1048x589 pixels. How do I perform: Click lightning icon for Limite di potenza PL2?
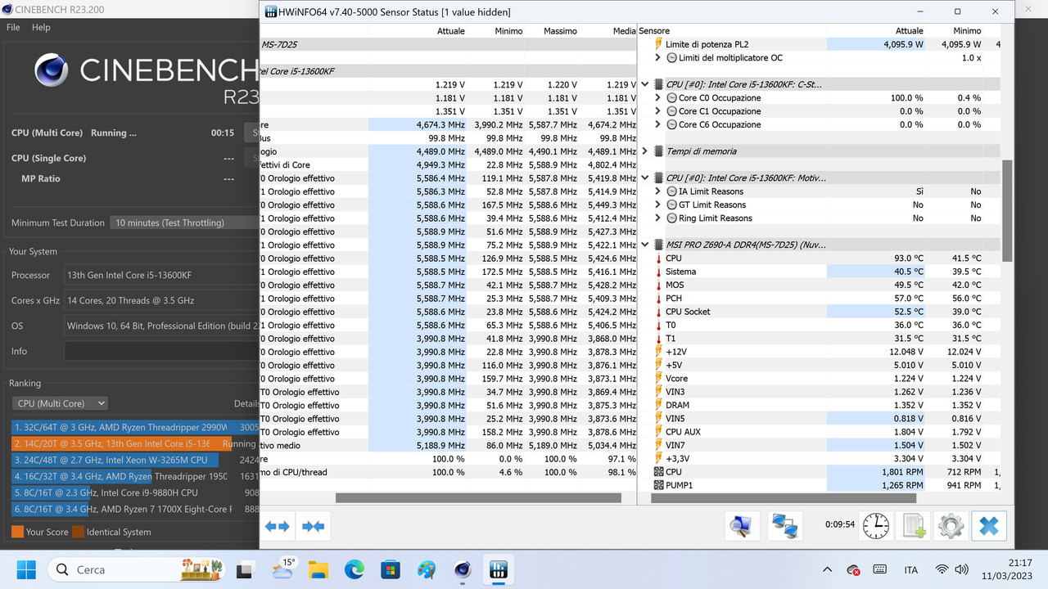658,44
